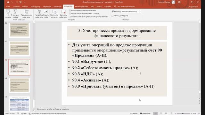Click bullet '90.9 «Прибыль (убыток) от продаж»'
Viewport: 205px width, 115px height.
click(108, 86)
